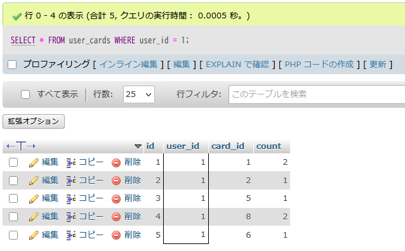Click the 削除 text in row id 5
Image resolution: width=405 pixels, height=251 pixels.
coord(133,235)
